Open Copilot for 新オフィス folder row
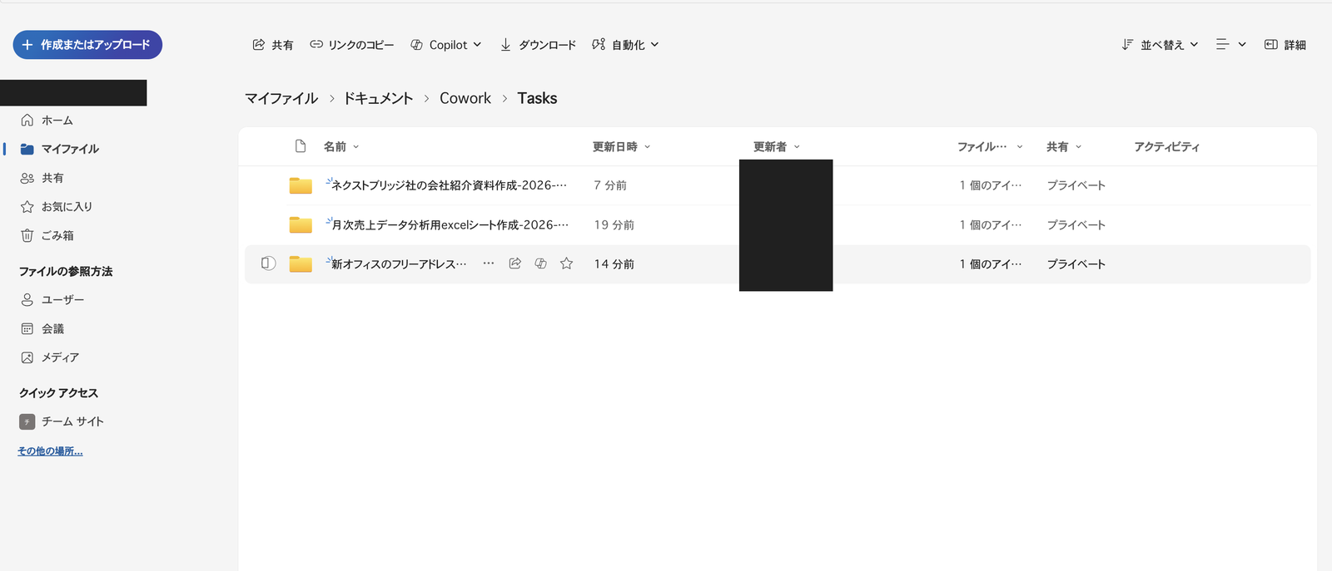This screenshot has width=1332, height=571. [x=541, y=263]
